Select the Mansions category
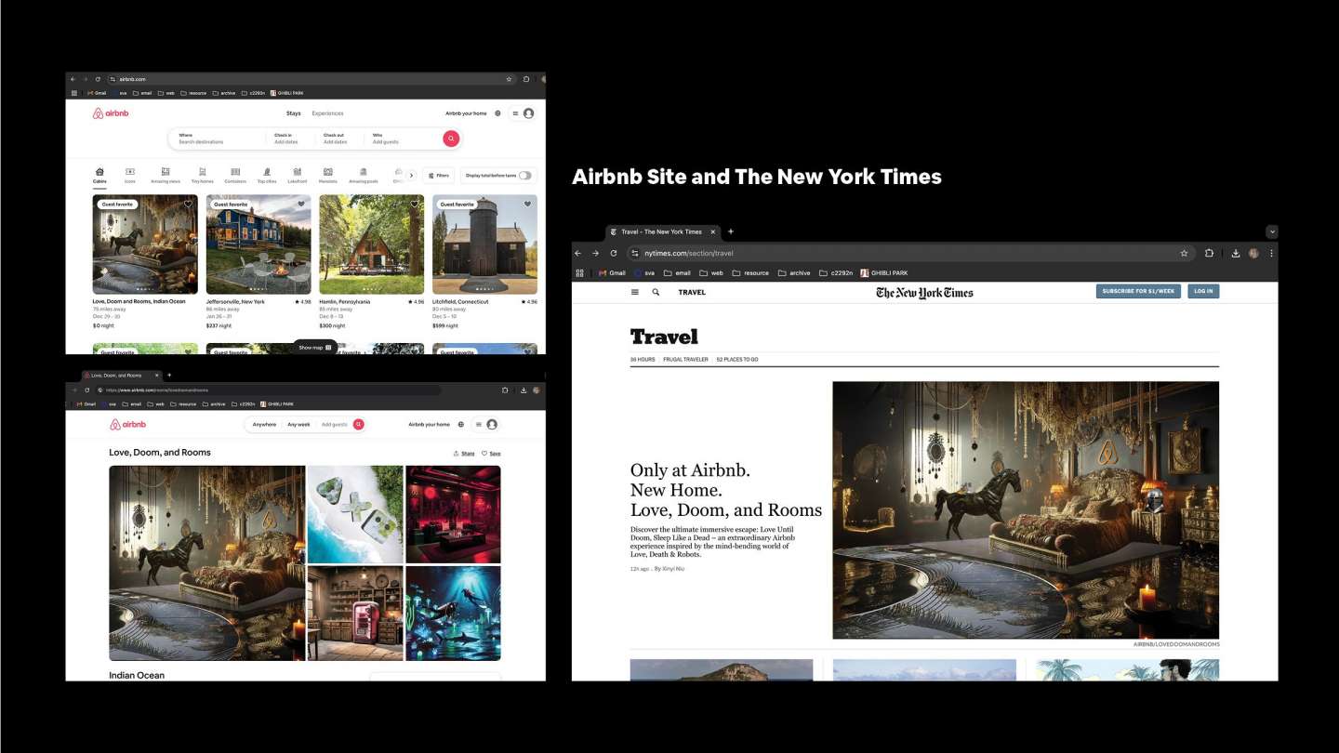 point(327,175)
